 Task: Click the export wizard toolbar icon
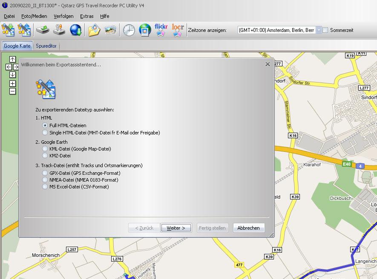click(24, 30)
